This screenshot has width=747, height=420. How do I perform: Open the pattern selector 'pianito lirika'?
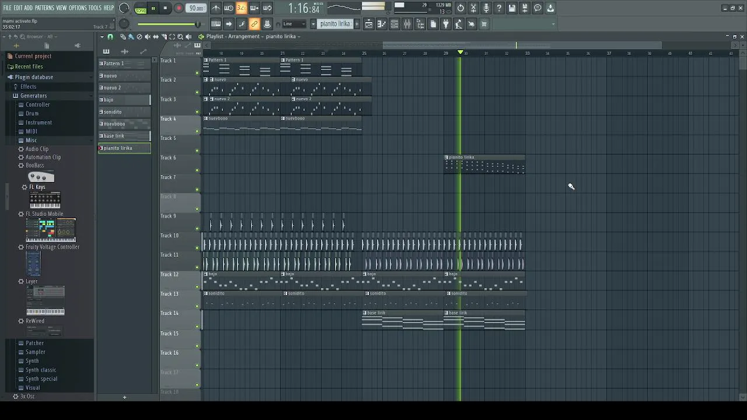pos(335,24)
